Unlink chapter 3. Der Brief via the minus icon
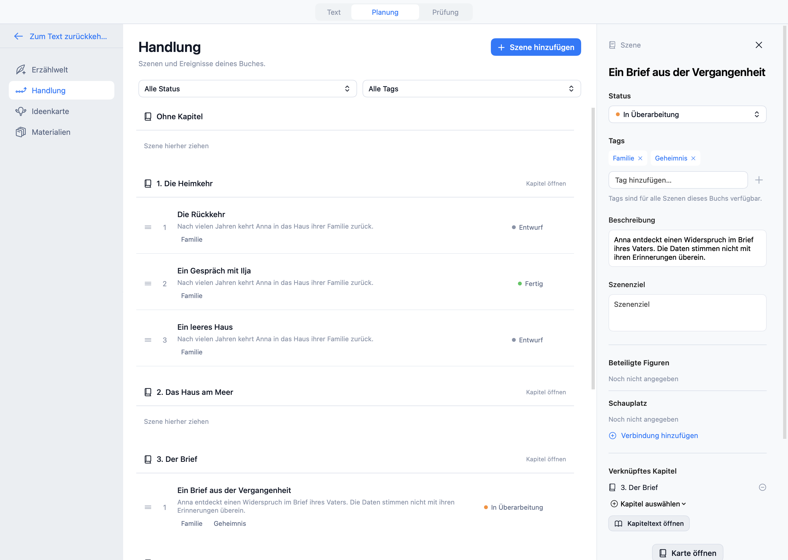 763,487
